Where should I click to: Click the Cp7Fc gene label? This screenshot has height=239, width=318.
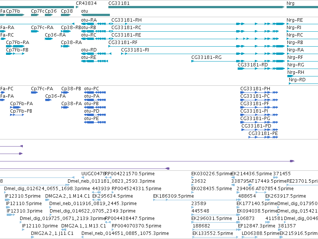coord(37,11)
